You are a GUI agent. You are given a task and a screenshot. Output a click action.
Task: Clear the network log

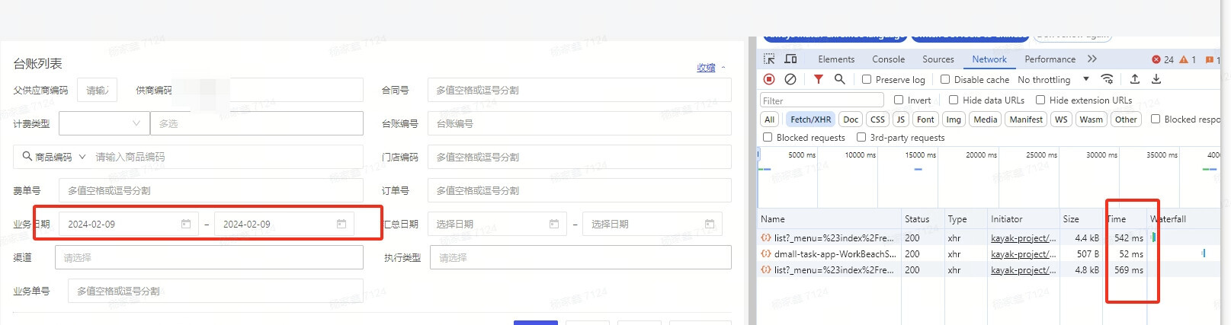[x=790, y=79]
